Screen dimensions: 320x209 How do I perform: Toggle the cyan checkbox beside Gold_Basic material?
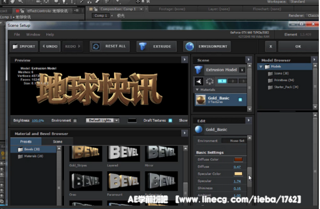(240, 99)
